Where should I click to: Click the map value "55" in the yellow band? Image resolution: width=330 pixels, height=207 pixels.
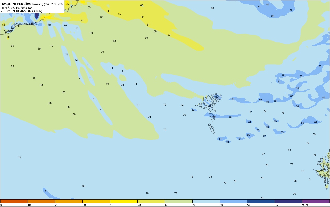(x=170, y=35)
